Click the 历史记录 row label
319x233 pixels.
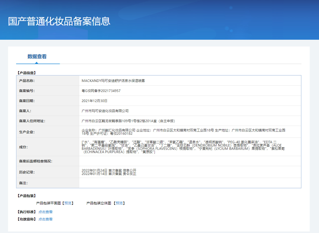(27, 172)
